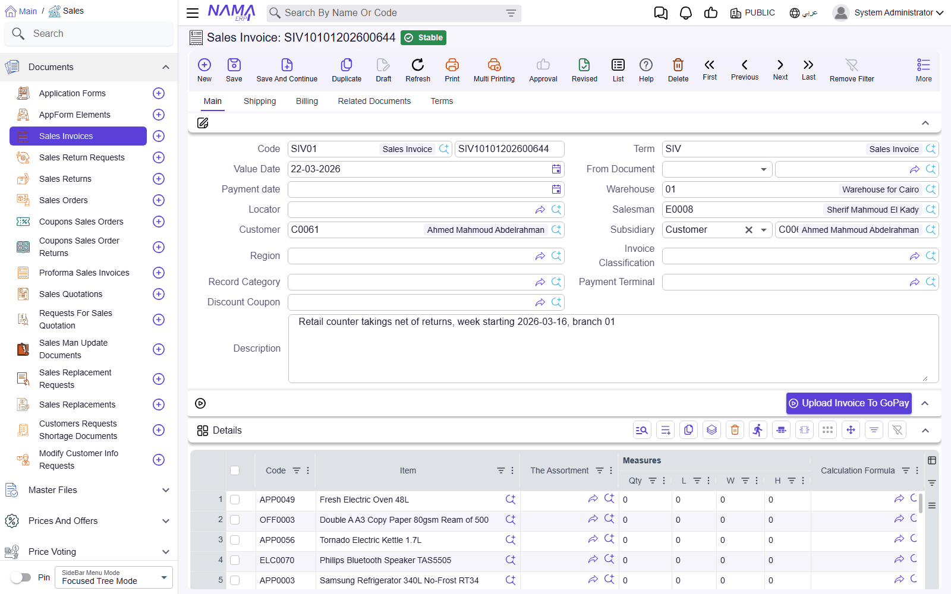The width and height of the screenshot is (951, 594).
Task: Check the row checkbox for APP0049
Action: 235,500
